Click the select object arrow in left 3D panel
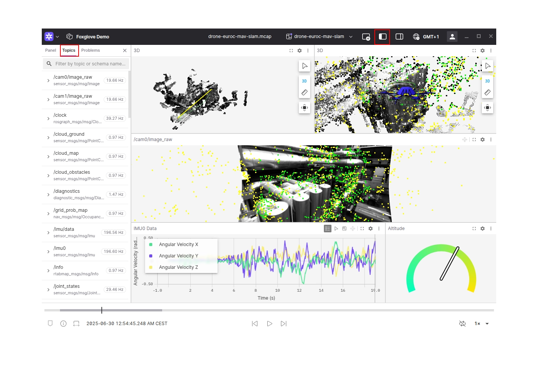Image resolution: width=538 pixels, height=389 pixels. coord(304,66)
